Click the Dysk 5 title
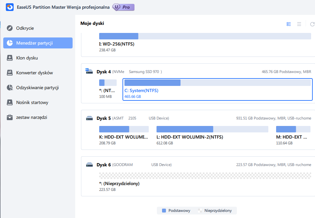The width and height of the screenshot is (315, 218). click(104, 118)
